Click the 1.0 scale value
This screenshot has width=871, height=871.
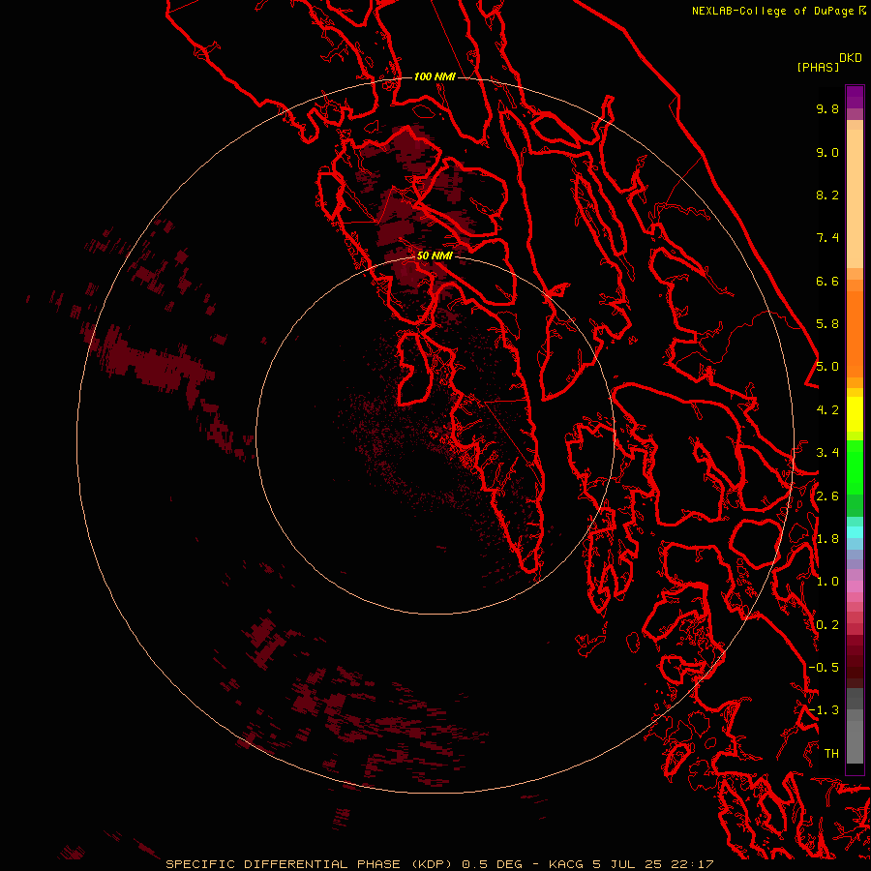tap(827, 582)
